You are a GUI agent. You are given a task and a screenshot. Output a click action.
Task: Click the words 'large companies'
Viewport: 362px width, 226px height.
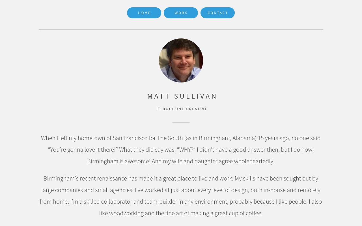pyautogui.click(x=62, y=190)
